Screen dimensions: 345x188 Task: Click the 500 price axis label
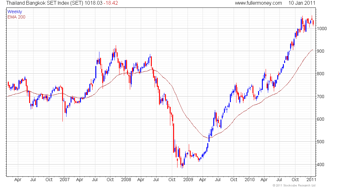click(320, 142)
